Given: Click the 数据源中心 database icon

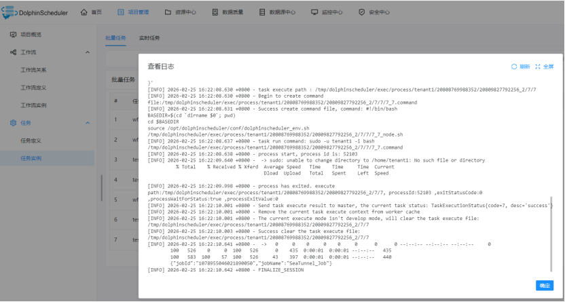Looking at the screenshot, I should [262, 12].
